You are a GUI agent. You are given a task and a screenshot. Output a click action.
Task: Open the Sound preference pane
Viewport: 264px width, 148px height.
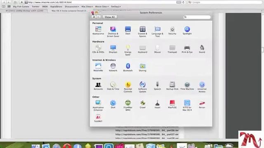[202, 49]
